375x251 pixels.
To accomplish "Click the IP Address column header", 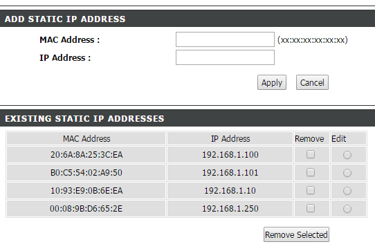I will 230,139.
